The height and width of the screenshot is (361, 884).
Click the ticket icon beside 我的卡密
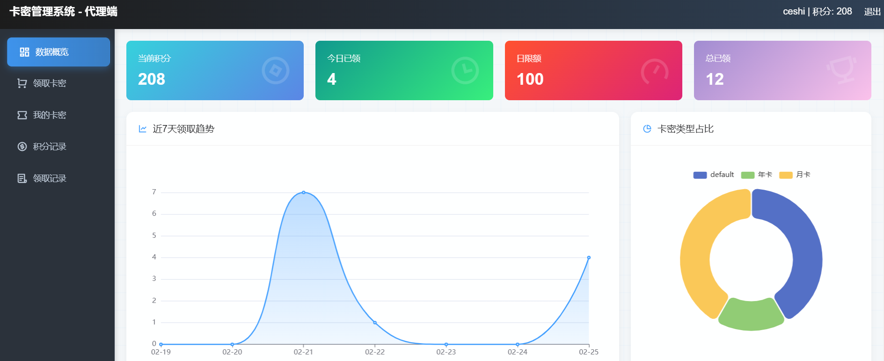point(22,115)
